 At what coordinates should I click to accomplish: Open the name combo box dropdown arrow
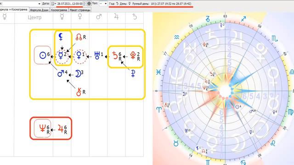click(x=39, y=4)
